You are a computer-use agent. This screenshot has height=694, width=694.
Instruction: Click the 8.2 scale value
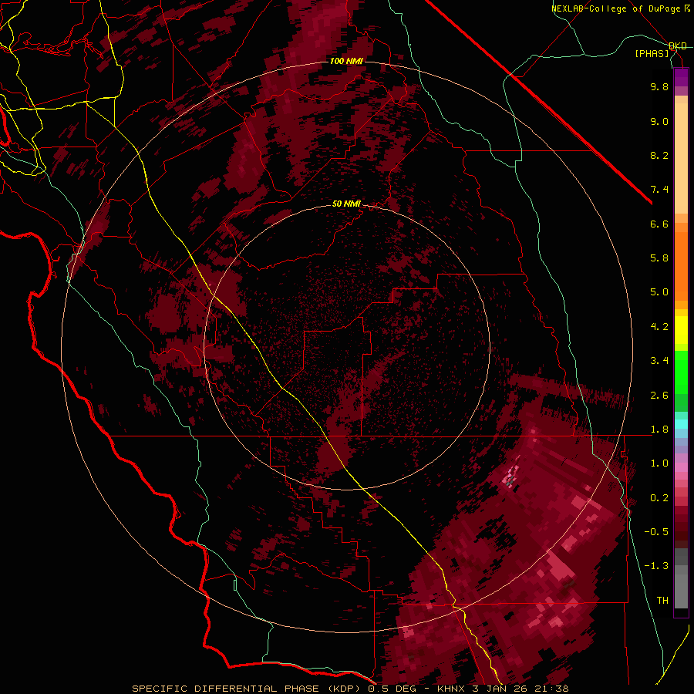tap(659, 155)
